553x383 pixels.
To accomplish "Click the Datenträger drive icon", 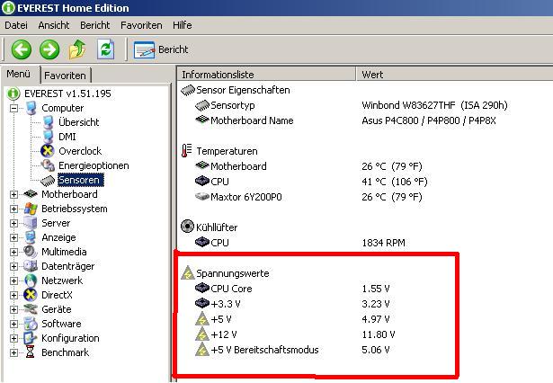I will click(x=31, y=266).
